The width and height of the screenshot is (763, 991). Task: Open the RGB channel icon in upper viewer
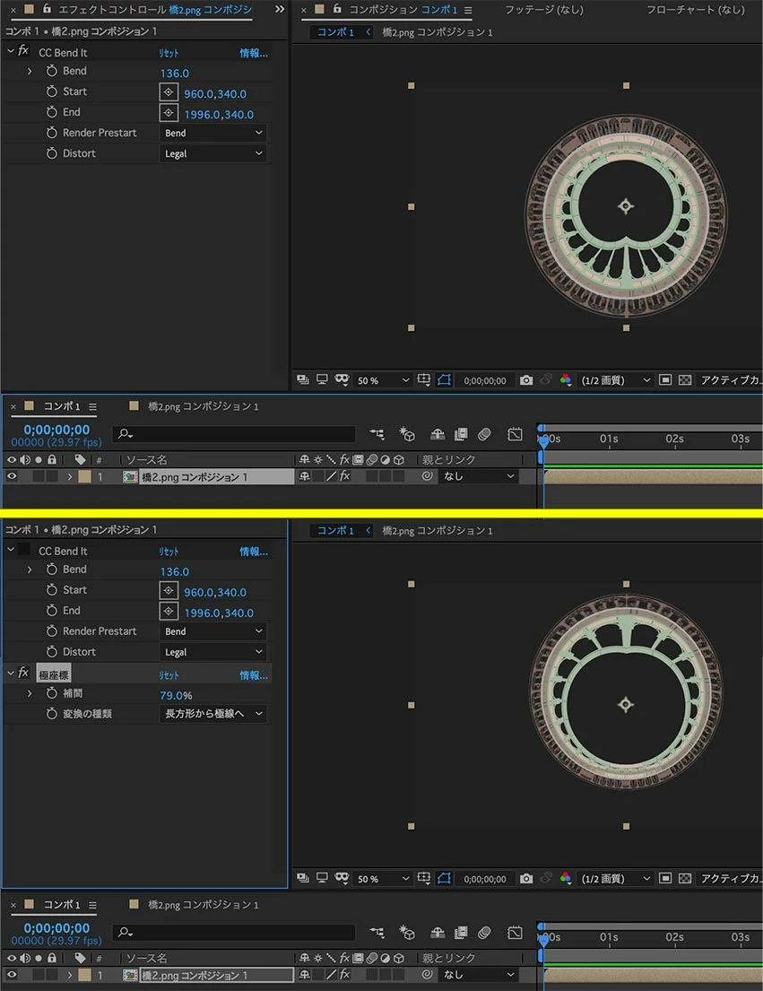(x=566, y=380)
